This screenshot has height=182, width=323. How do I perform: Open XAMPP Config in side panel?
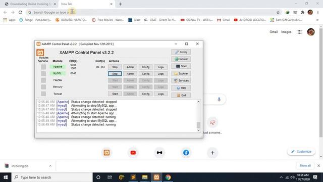click(x=181, y=52)
